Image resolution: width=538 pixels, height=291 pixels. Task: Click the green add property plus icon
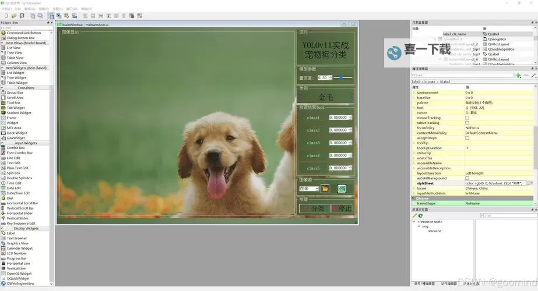coord(518,75)
